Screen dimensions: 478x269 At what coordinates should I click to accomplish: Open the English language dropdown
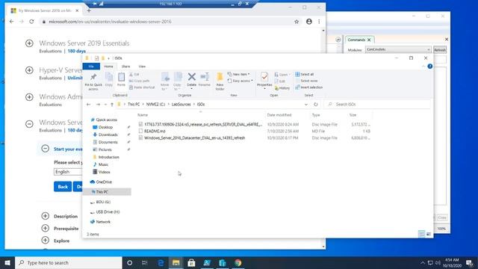click(68, 172)
